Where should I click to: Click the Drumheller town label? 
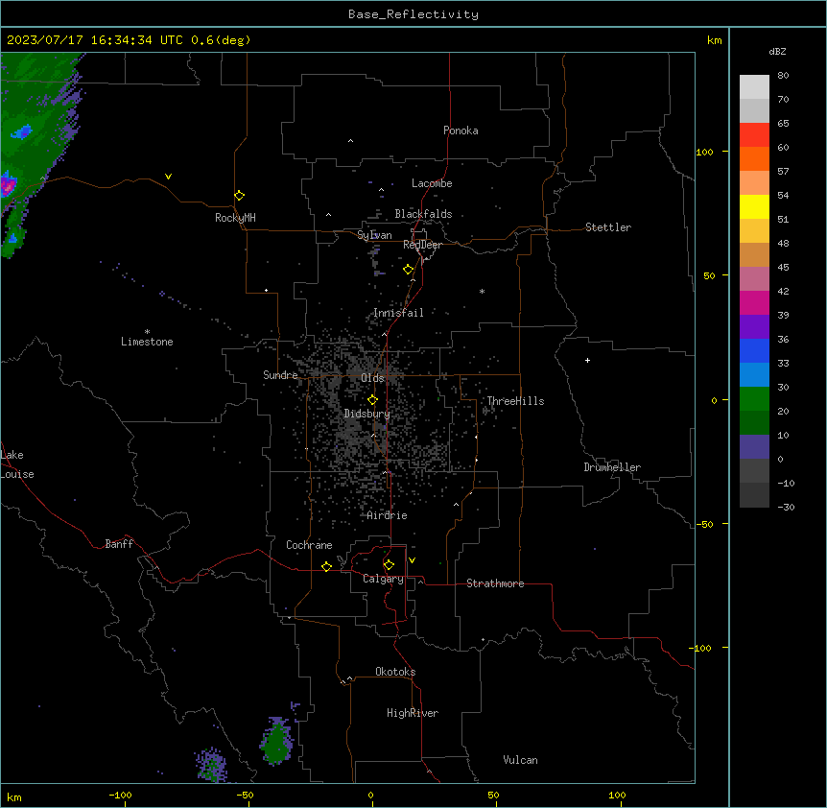(x=612, y=467)
